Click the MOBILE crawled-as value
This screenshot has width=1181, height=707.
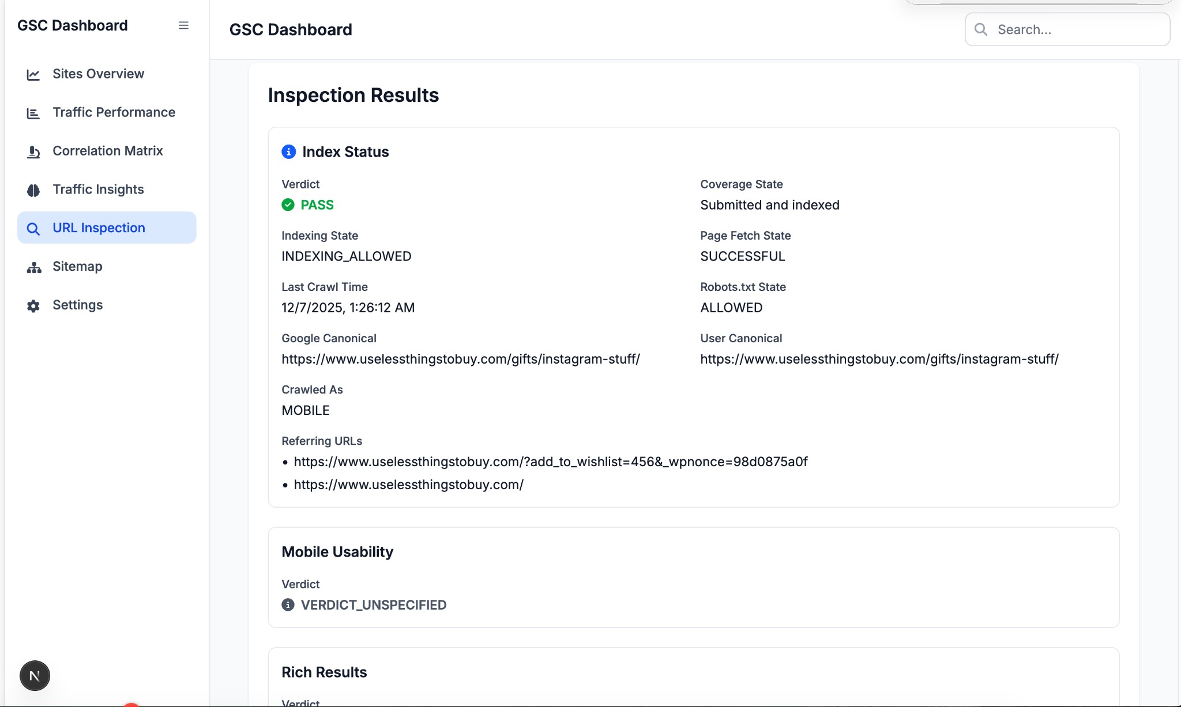tap(306, 410)
